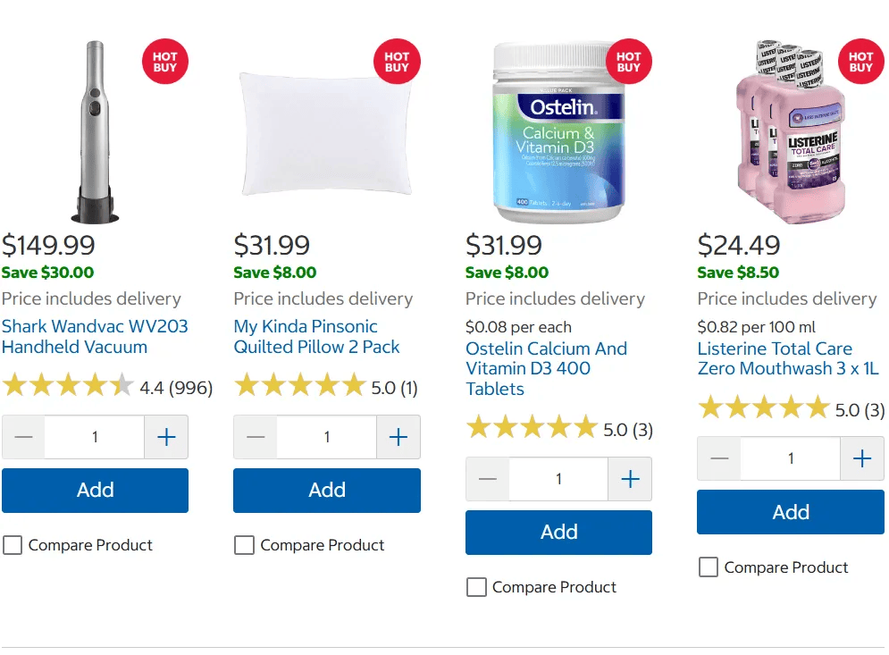Click the Ostelin jar product image
The image size is (889, 655).
[558, 131]
